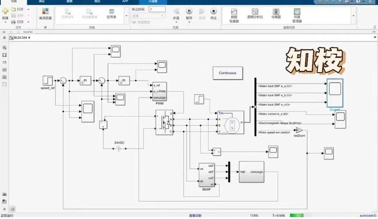Expand the 打开 (Open) dropdown arrow

pos(29,9)
